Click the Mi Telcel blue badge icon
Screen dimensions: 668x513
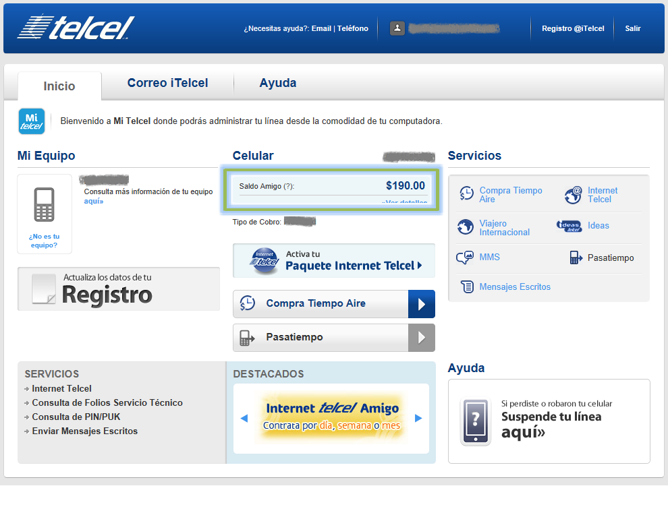coord(32,121)
